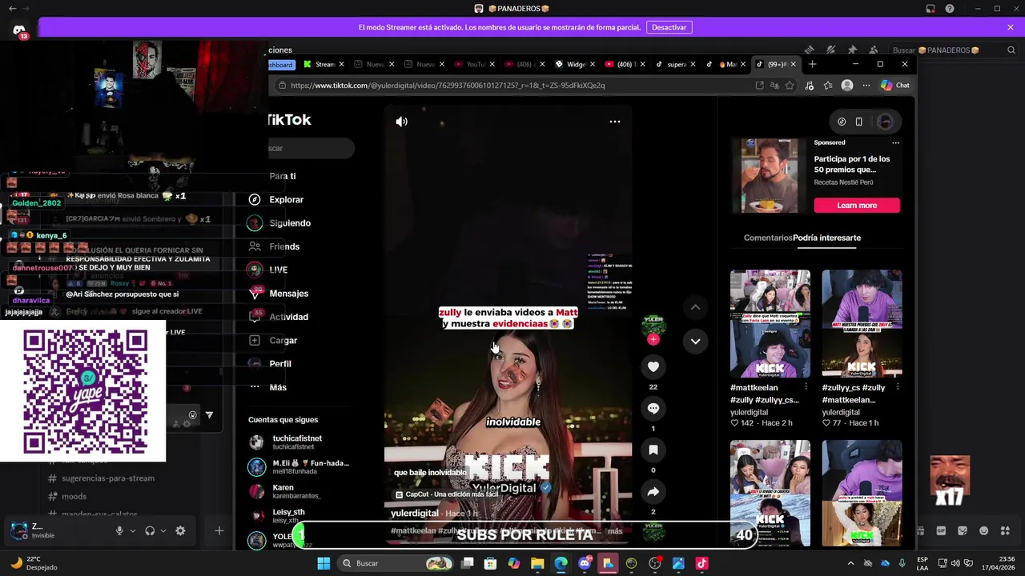Open yulerdigital creator name under video
This screenshot has width=1025, height=576.
coord(414,513)
